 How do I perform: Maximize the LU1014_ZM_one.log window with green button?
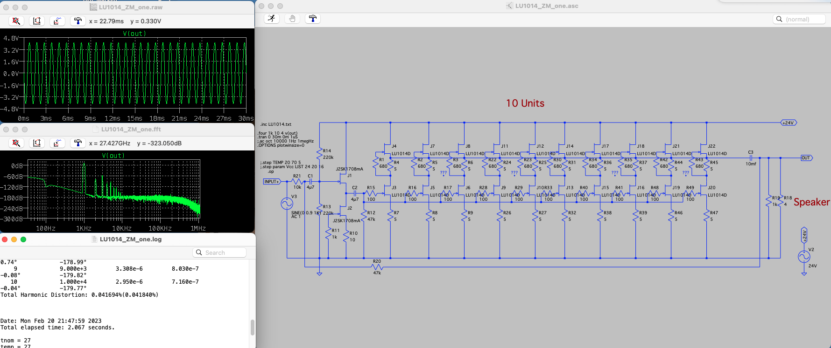pyautogui.click(x=23, y=239)
